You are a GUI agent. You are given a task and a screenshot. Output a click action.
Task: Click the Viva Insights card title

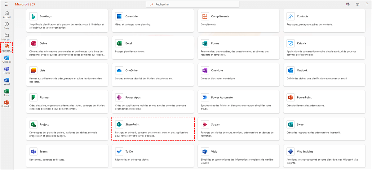coord(305,151)
